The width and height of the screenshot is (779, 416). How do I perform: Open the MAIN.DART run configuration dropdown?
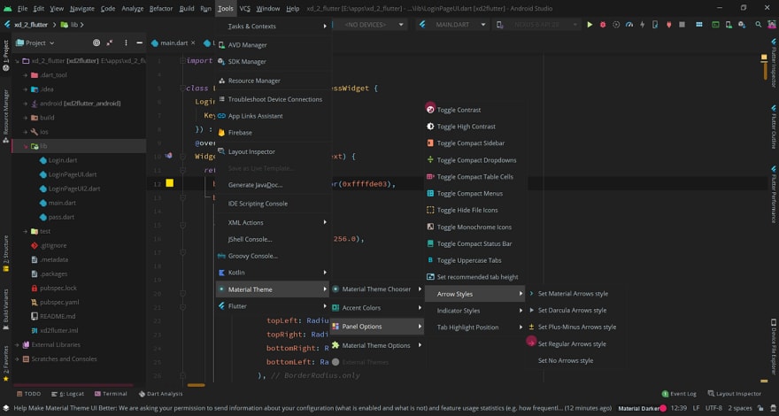(452, 25)
